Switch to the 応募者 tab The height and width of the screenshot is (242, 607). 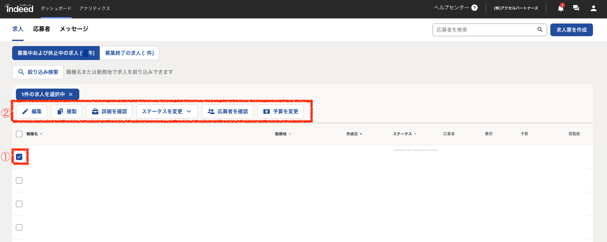pos(41,29)
